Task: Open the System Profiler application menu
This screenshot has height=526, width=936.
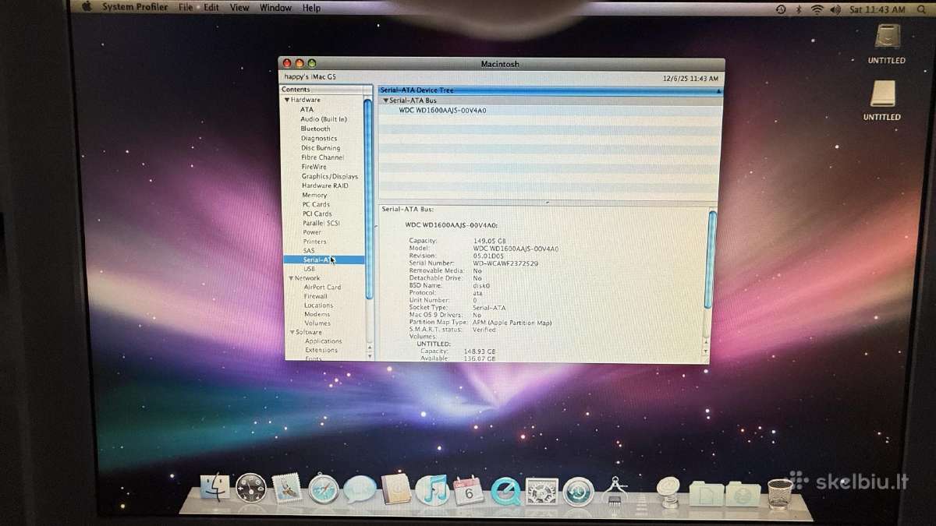Action: [135, 7]
